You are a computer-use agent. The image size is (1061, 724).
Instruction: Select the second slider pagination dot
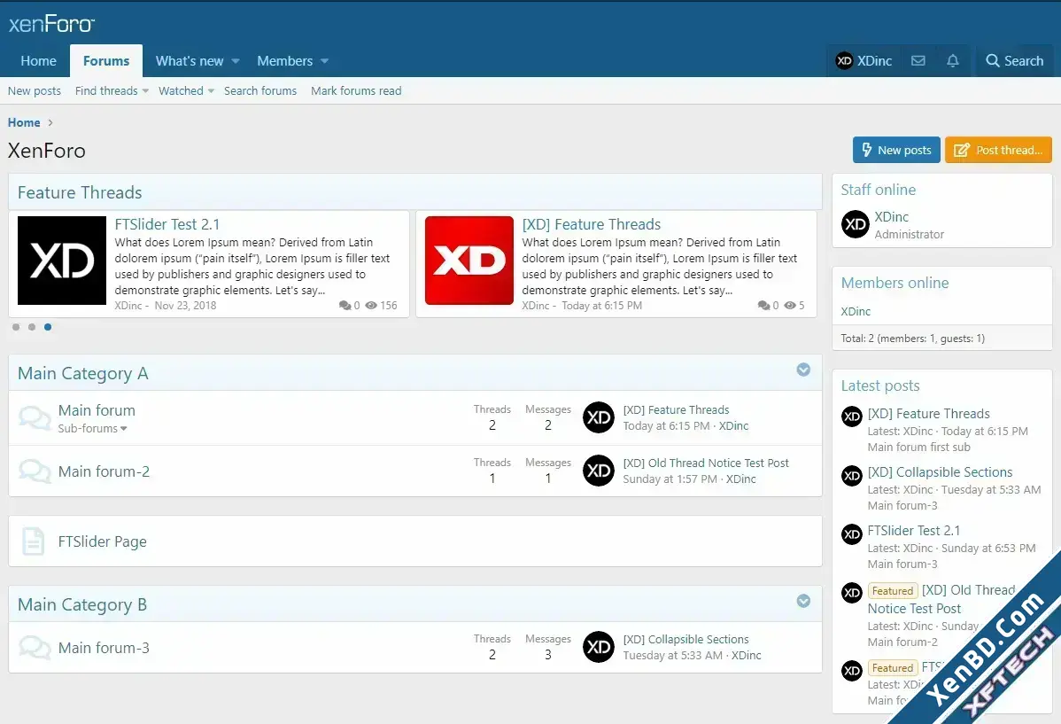tap(32, 327)
